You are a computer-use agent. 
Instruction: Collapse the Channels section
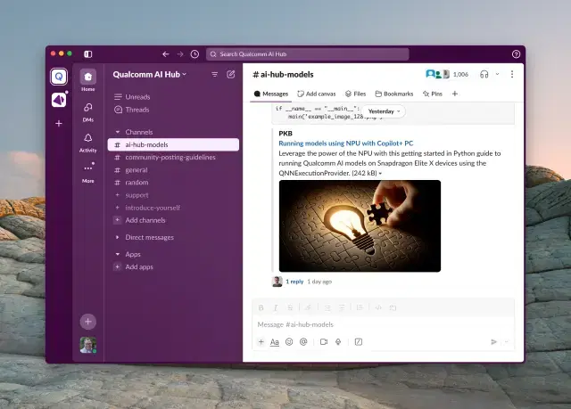[x=117, y=132]
